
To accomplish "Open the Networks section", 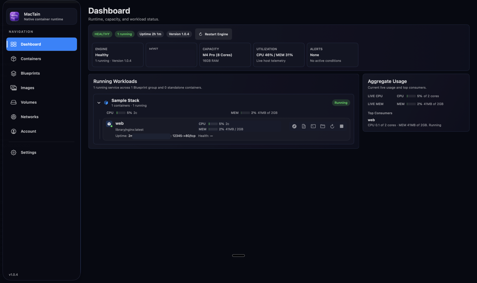I will pyautogui.click(x=42, y=117).
